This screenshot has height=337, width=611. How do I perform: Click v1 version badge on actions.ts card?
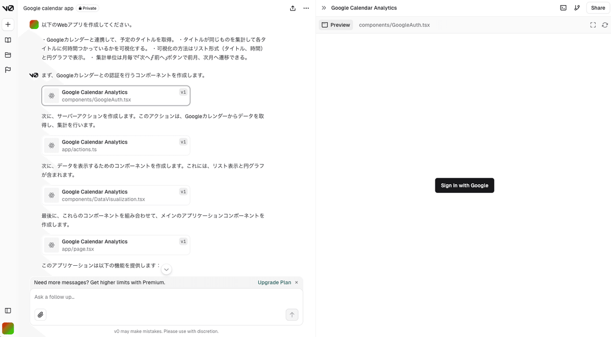coord(183,142)
